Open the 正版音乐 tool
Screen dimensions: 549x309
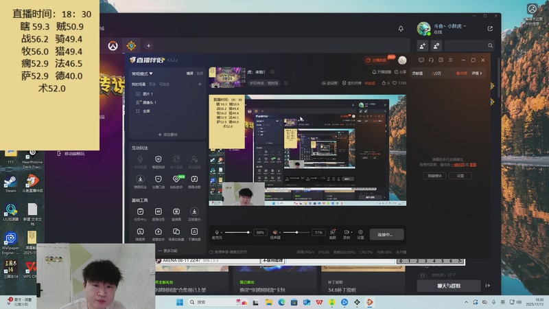coord(194,214)
